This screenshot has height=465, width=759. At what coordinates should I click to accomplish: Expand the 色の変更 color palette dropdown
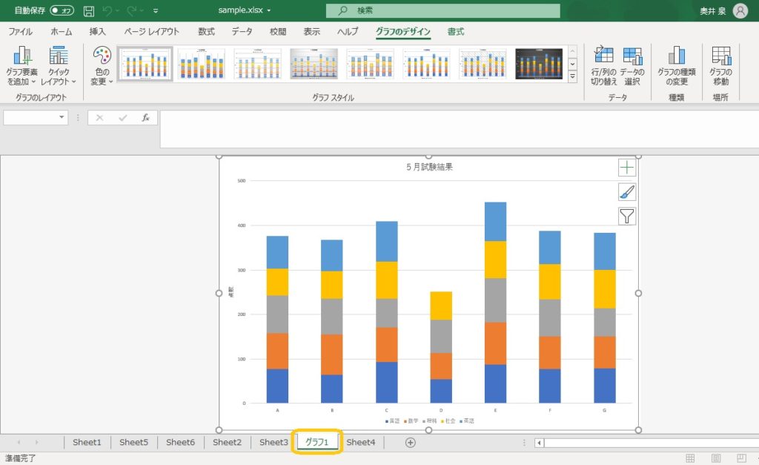click(x=102, y=65)
